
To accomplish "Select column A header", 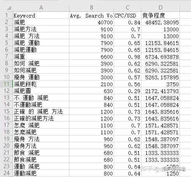I will 41,8.
